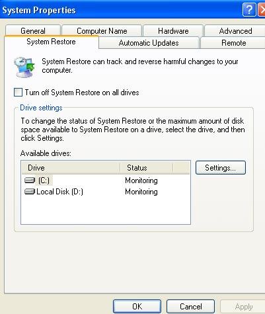The height and width of the screenshot is (314, 265).
Task: Click the question mark help icon
Action: pos(249,10)
